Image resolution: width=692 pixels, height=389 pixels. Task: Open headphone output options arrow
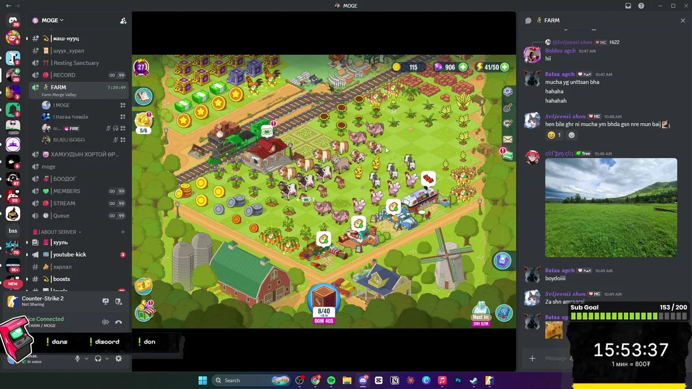pos(107,358)
